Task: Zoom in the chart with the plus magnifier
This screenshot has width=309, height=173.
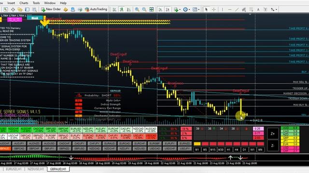Action: [137, 10]
